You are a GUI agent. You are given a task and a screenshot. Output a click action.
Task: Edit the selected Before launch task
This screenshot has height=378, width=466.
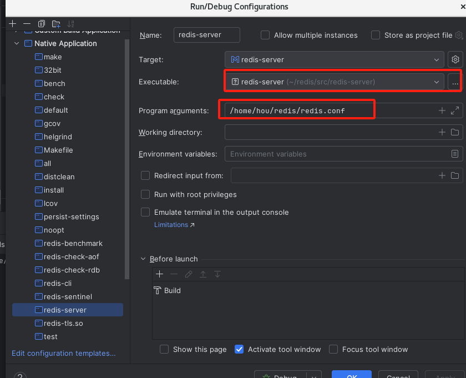click(x=189, y=274)
